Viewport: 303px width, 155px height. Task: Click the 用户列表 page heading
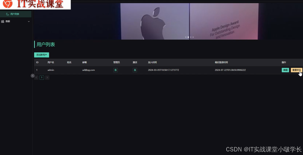(46, 45)
